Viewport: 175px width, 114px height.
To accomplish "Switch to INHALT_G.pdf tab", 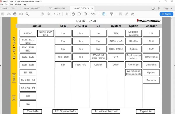I will (33, 8).
